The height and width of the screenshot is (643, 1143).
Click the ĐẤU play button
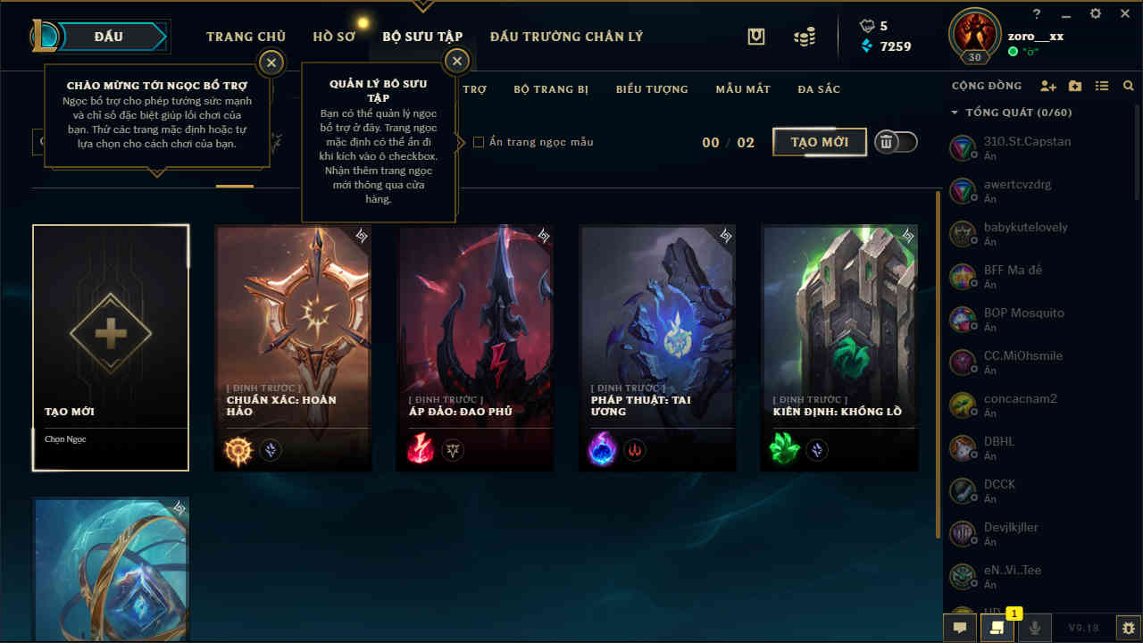pyautogui.click(x=109, y=37)
